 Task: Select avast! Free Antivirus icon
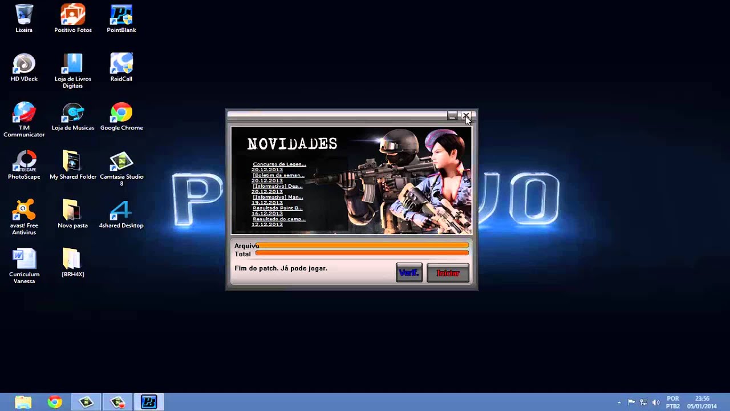[24, 217]
